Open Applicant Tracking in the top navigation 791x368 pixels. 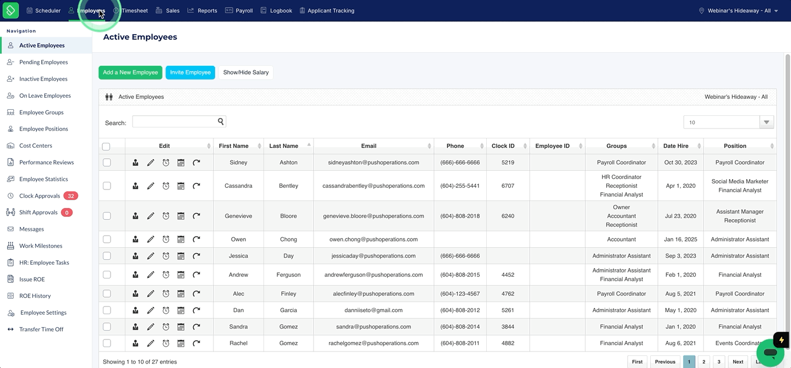327,10
